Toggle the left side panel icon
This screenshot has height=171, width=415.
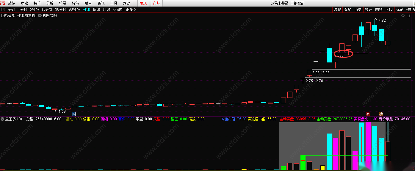[4, 10]
